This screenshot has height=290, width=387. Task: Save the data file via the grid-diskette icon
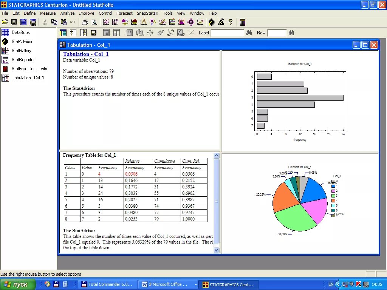33,22
